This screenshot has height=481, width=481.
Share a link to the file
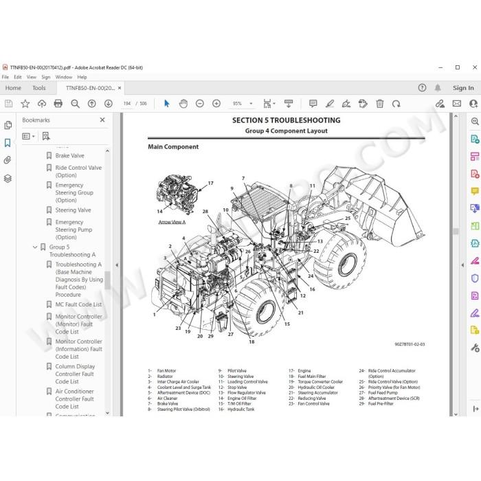(440, 104)
